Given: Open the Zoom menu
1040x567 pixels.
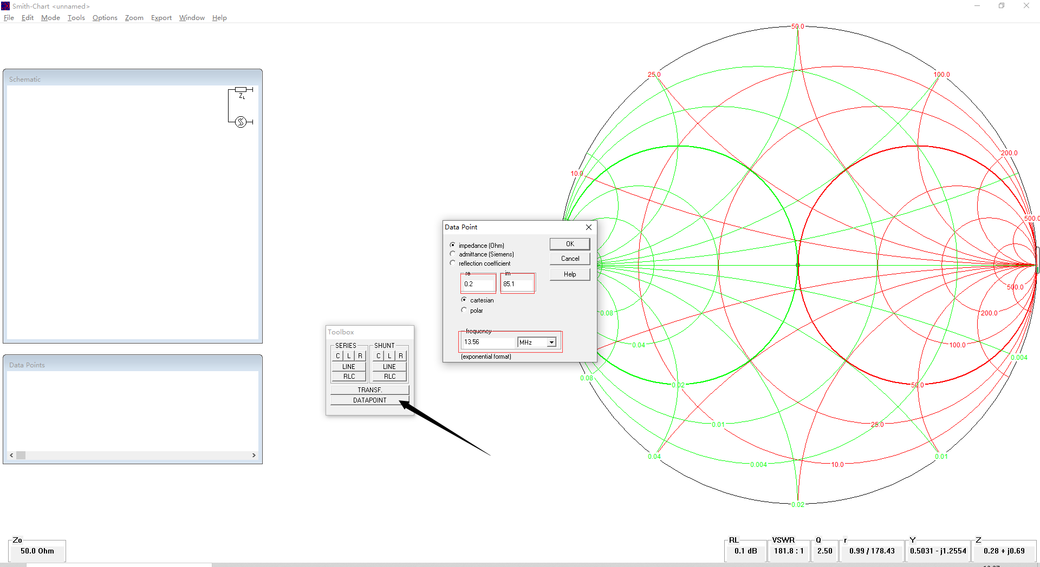Looking at the screenshot, I should click(x=134, y=18).
